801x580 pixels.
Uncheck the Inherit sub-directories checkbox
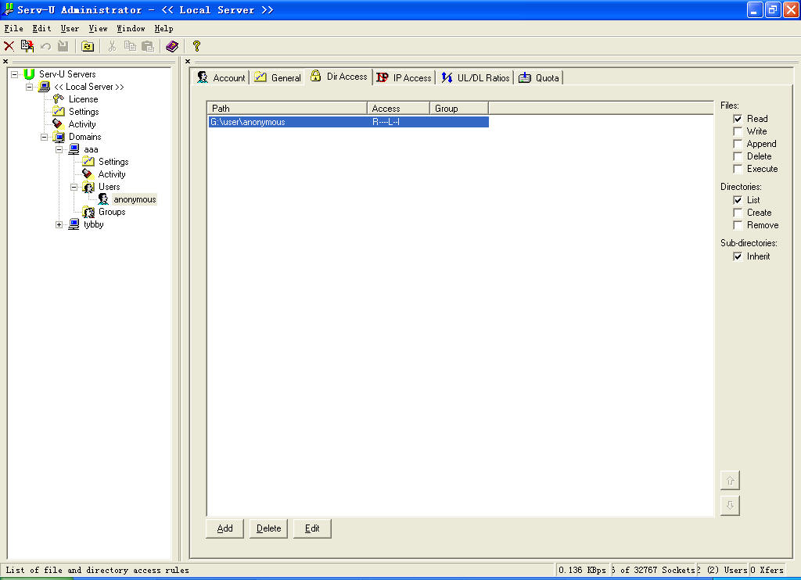(738, 256)
